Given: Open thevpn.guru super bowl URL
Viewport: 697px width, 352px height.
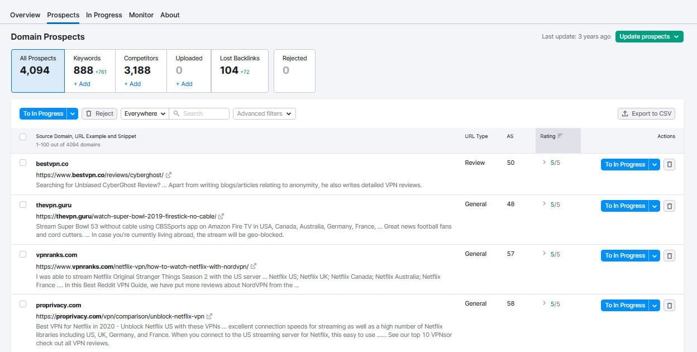Looking at the screenshot, I should click(x=126, y=216).
